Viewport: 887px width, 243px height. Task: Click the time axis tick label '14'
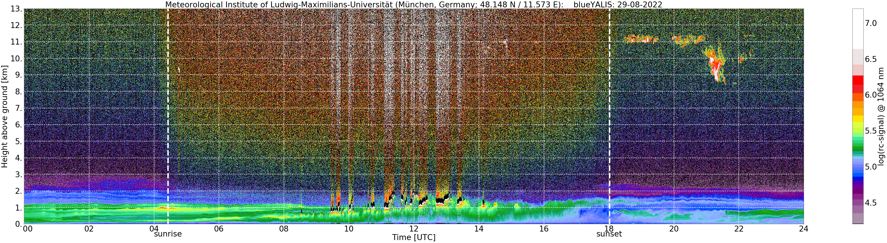pyautogui.click(x=479, y=229)
